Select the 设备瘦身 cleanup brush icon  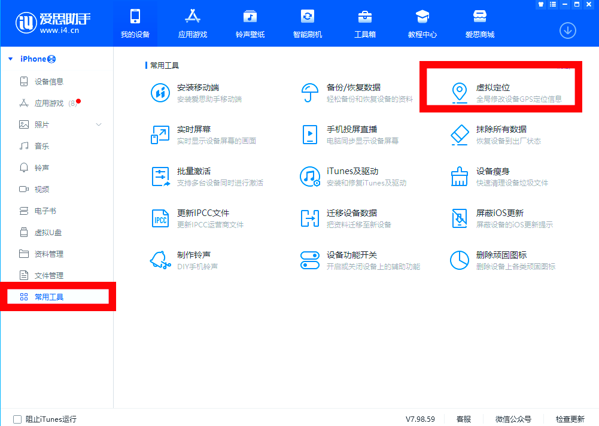(x=459, y=177)
